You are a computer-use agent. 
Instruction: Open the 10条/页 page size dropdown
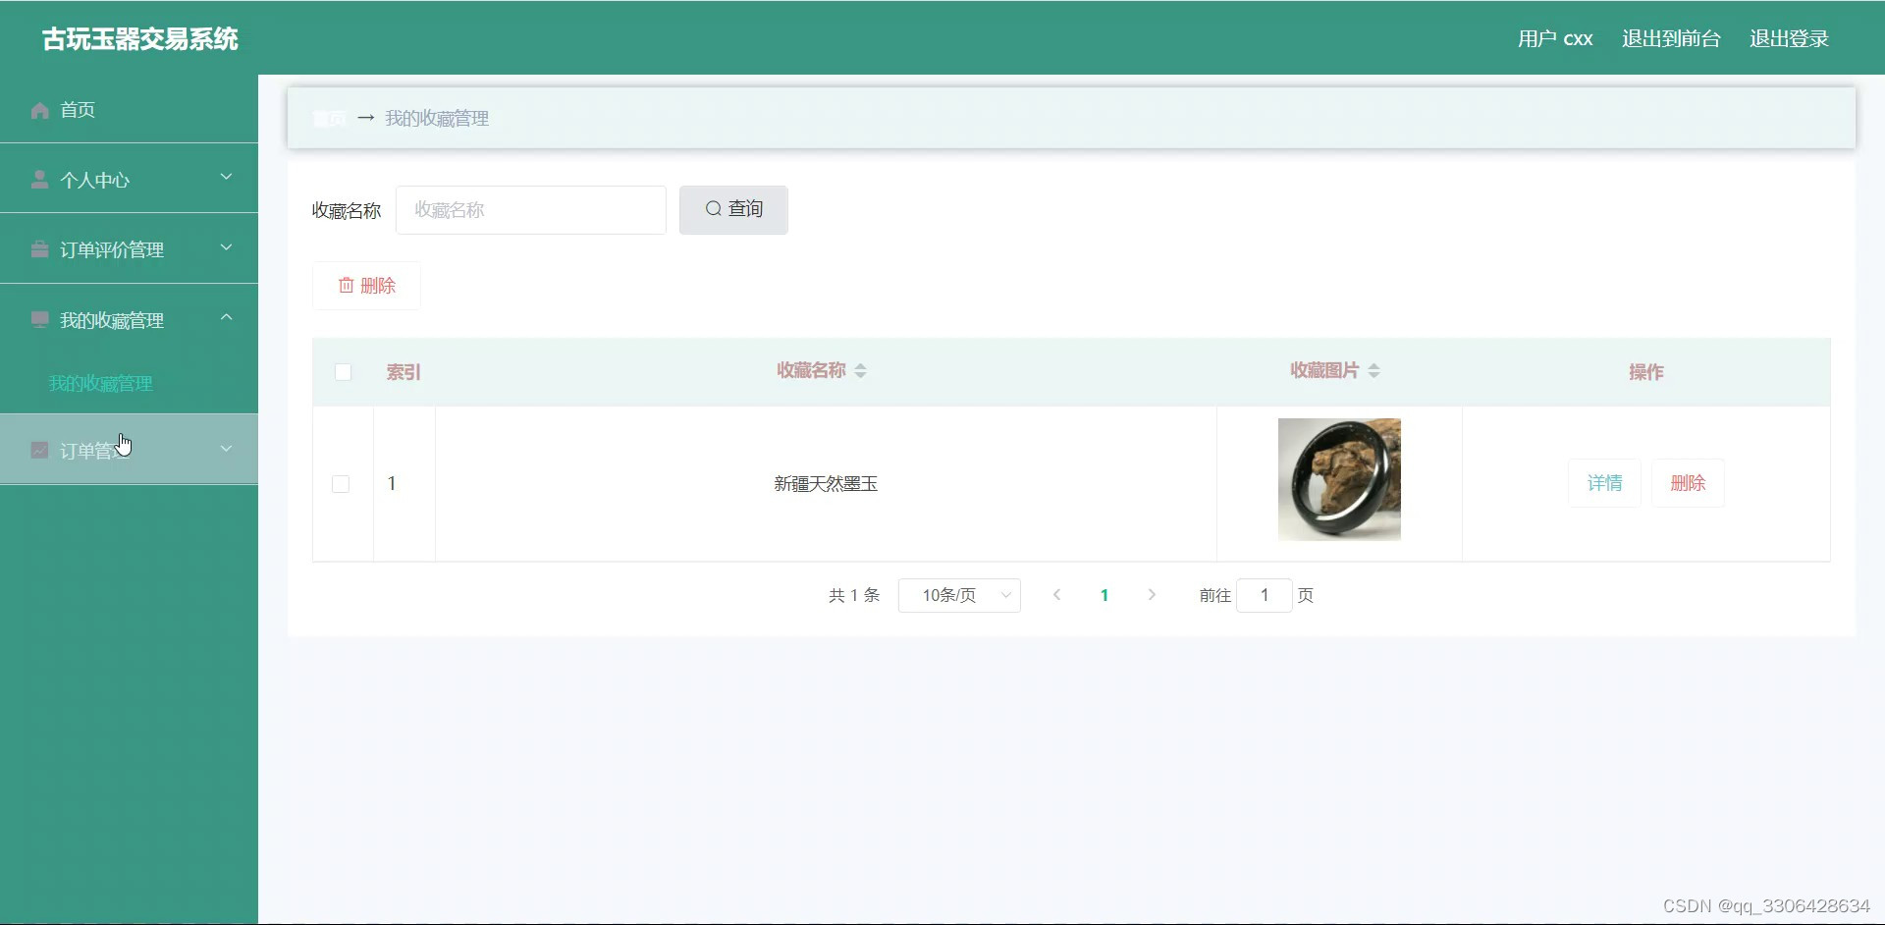click(958, 595)
